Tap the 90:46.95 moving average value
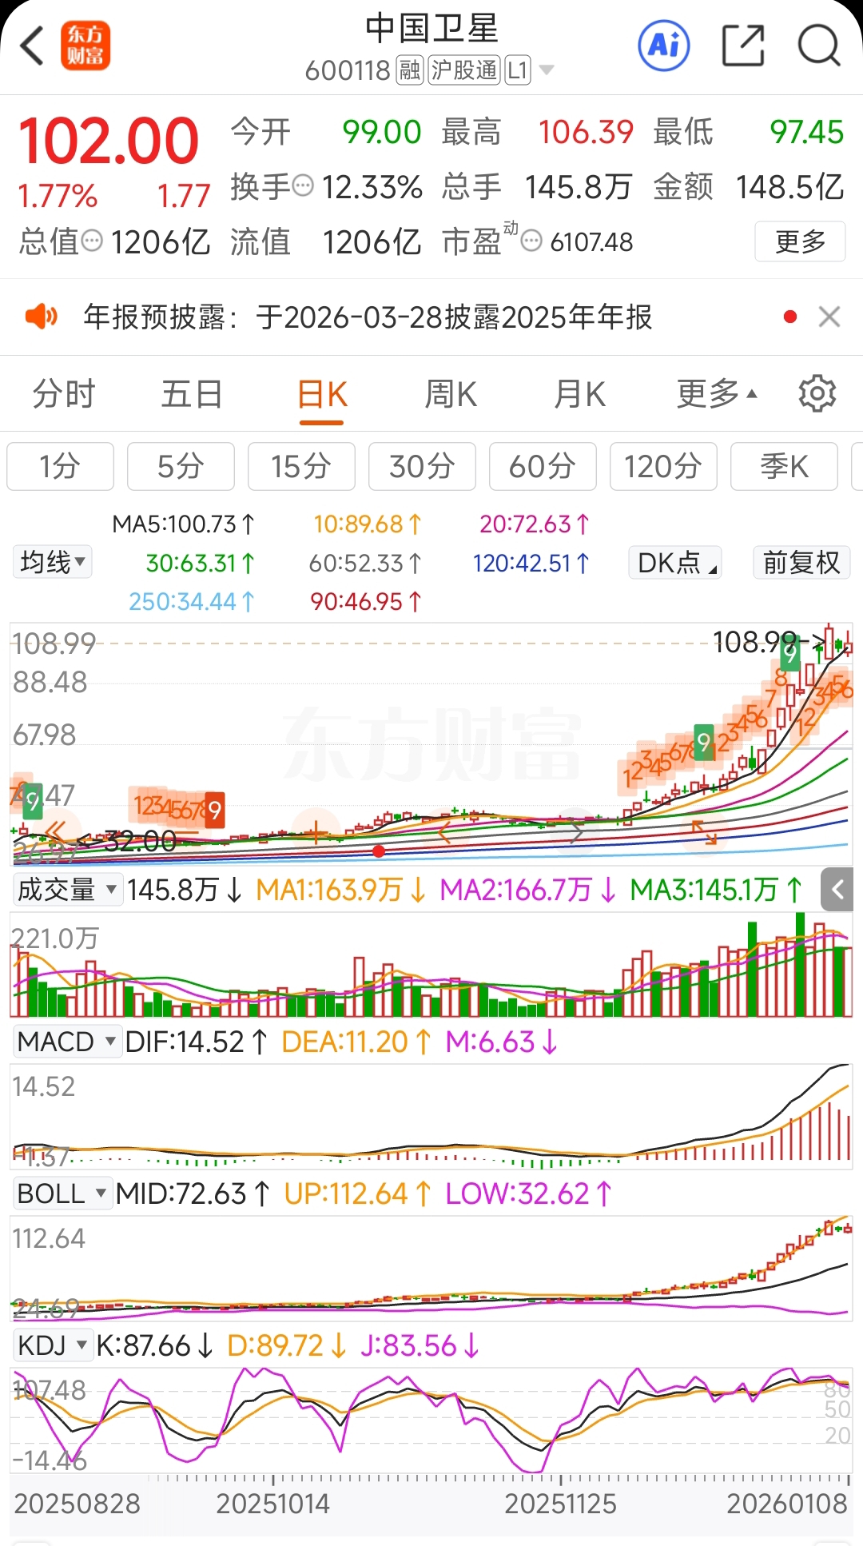 (366, 601)
